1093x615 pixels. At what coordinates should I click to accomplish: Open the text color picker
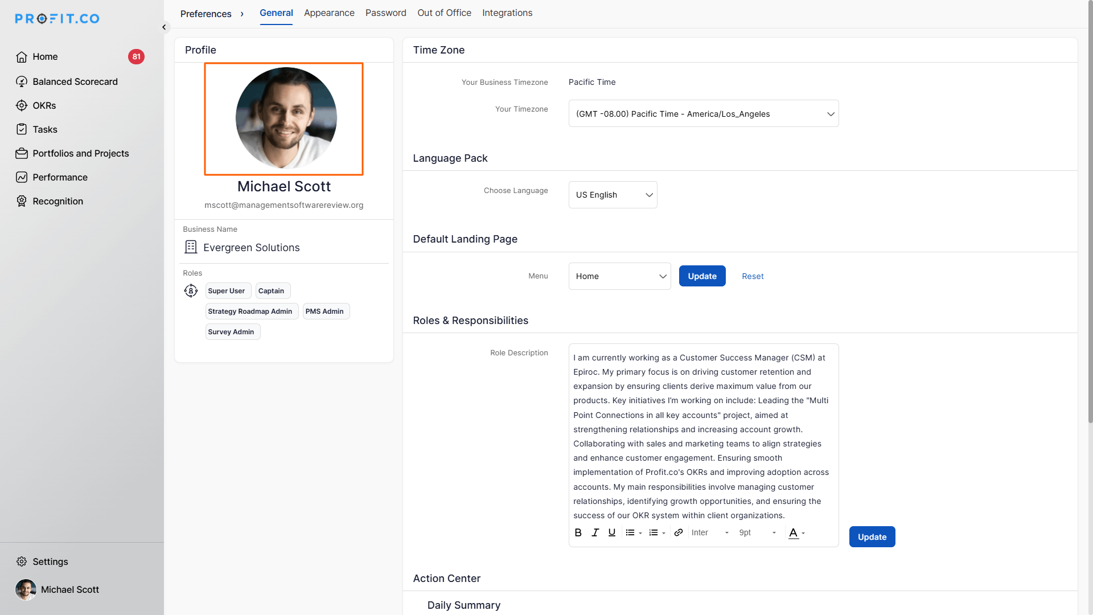click(796, 532)
